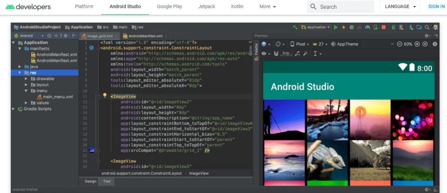Collapse the manifests folder
Image resolution: width=447 pixels, height=193 pixels.
[x=20, y=49]
